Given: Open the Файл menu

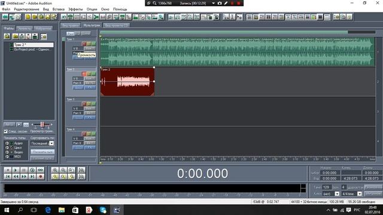Looking at the screenshot, I should (x=6, y=9).
